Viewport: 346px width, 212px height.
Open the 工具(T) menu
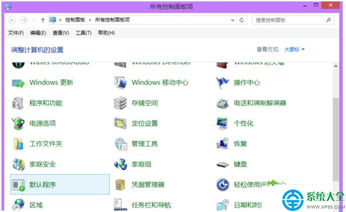tap(84, 33)
